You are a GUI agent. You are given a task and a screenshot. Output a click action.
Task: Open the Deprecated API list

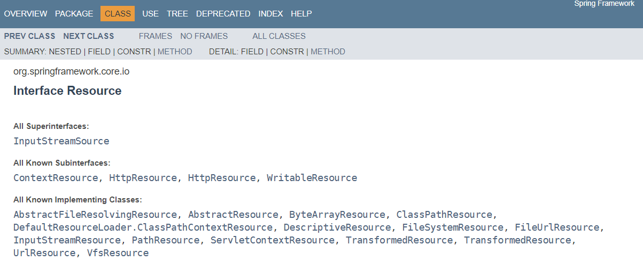(223, 14)
